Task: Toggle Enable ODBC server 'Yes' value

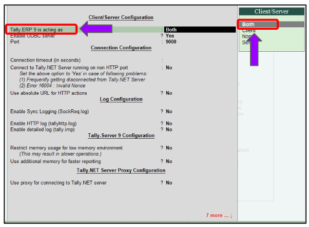Action: [x=170, y=36]
